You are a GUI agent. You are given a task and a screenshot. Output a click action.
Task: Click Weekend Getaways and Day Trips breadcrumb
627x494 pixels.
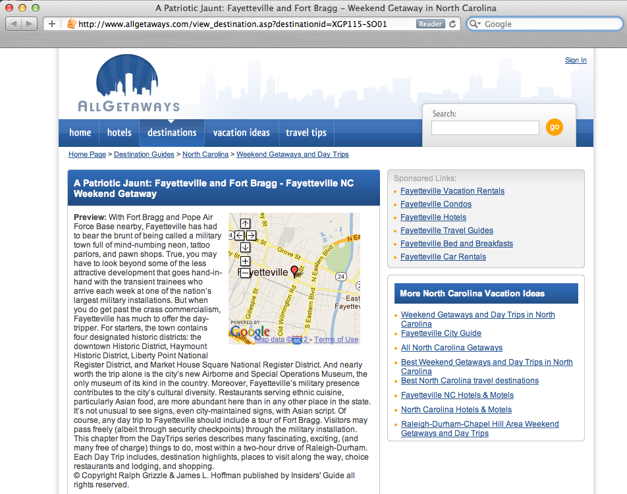pos(292,154)
